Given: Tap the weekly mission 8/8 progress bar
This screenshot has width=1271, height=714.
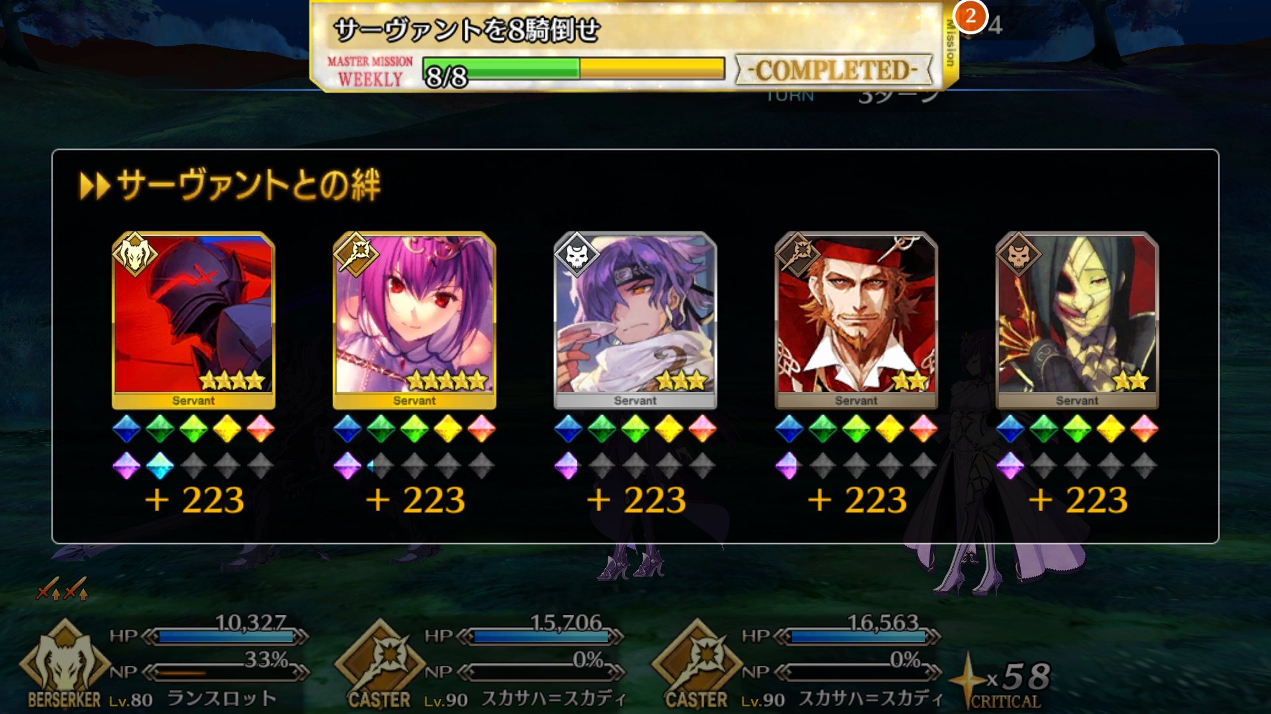Looking at the screenshot, I should click(573, 69).
